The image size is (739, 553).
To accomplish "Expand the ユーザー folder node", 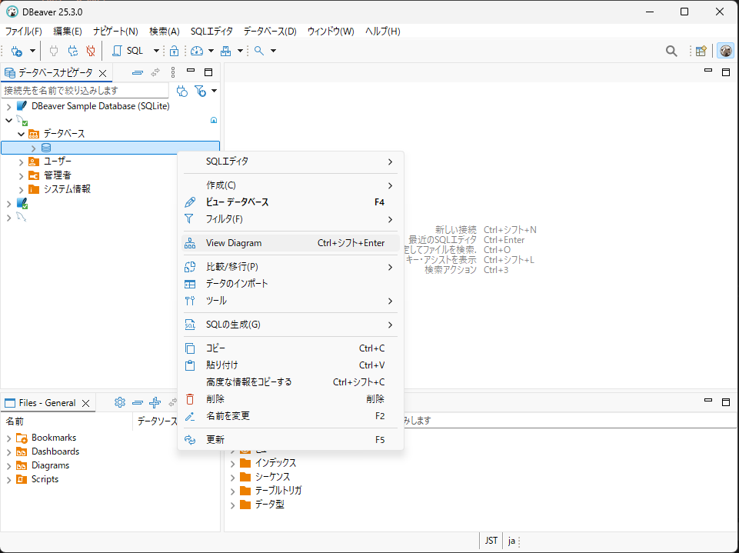I will pos(22,162).
